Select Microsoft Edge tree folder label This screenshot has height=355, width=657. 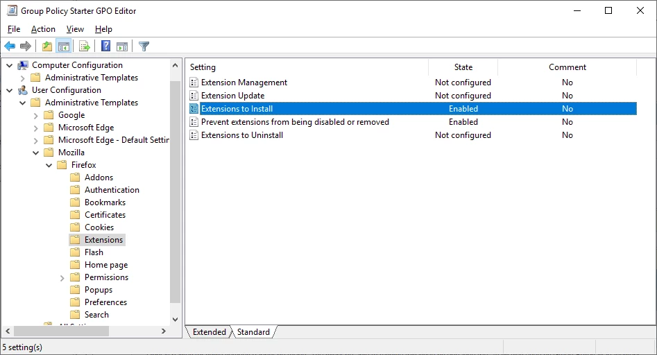(x=86, y=128)
